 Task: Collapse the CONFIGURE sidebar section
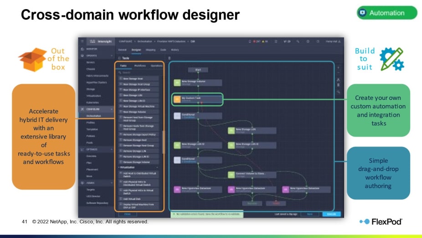pos(112,109)
